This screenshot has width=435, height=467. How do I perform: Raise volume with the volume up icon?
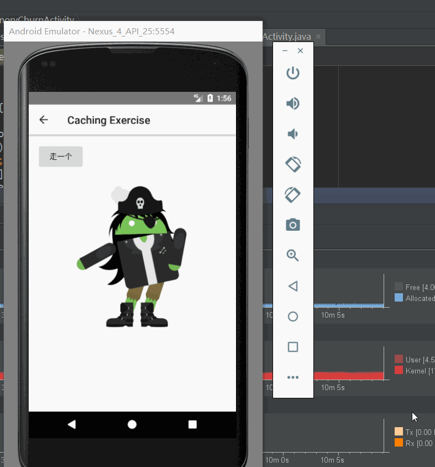(x=293, y=103)
